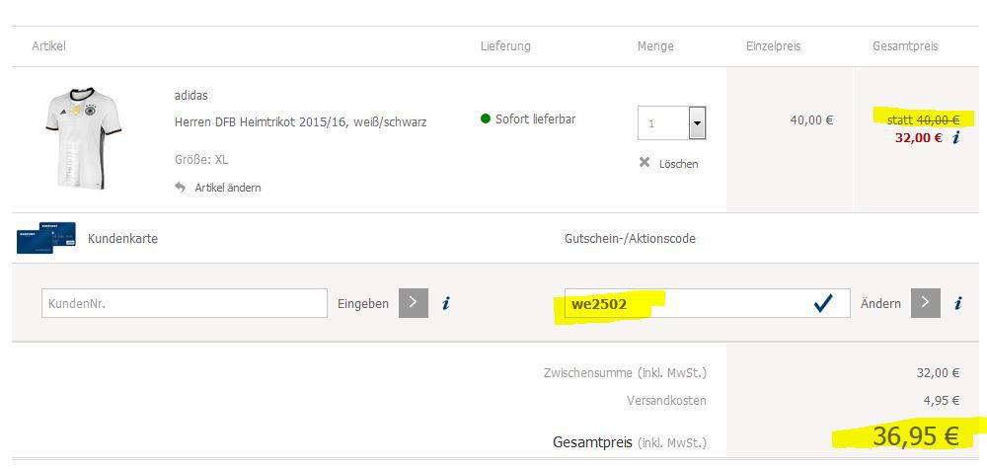Click the Gutschein-/Aktionscode label

point(630,239)
